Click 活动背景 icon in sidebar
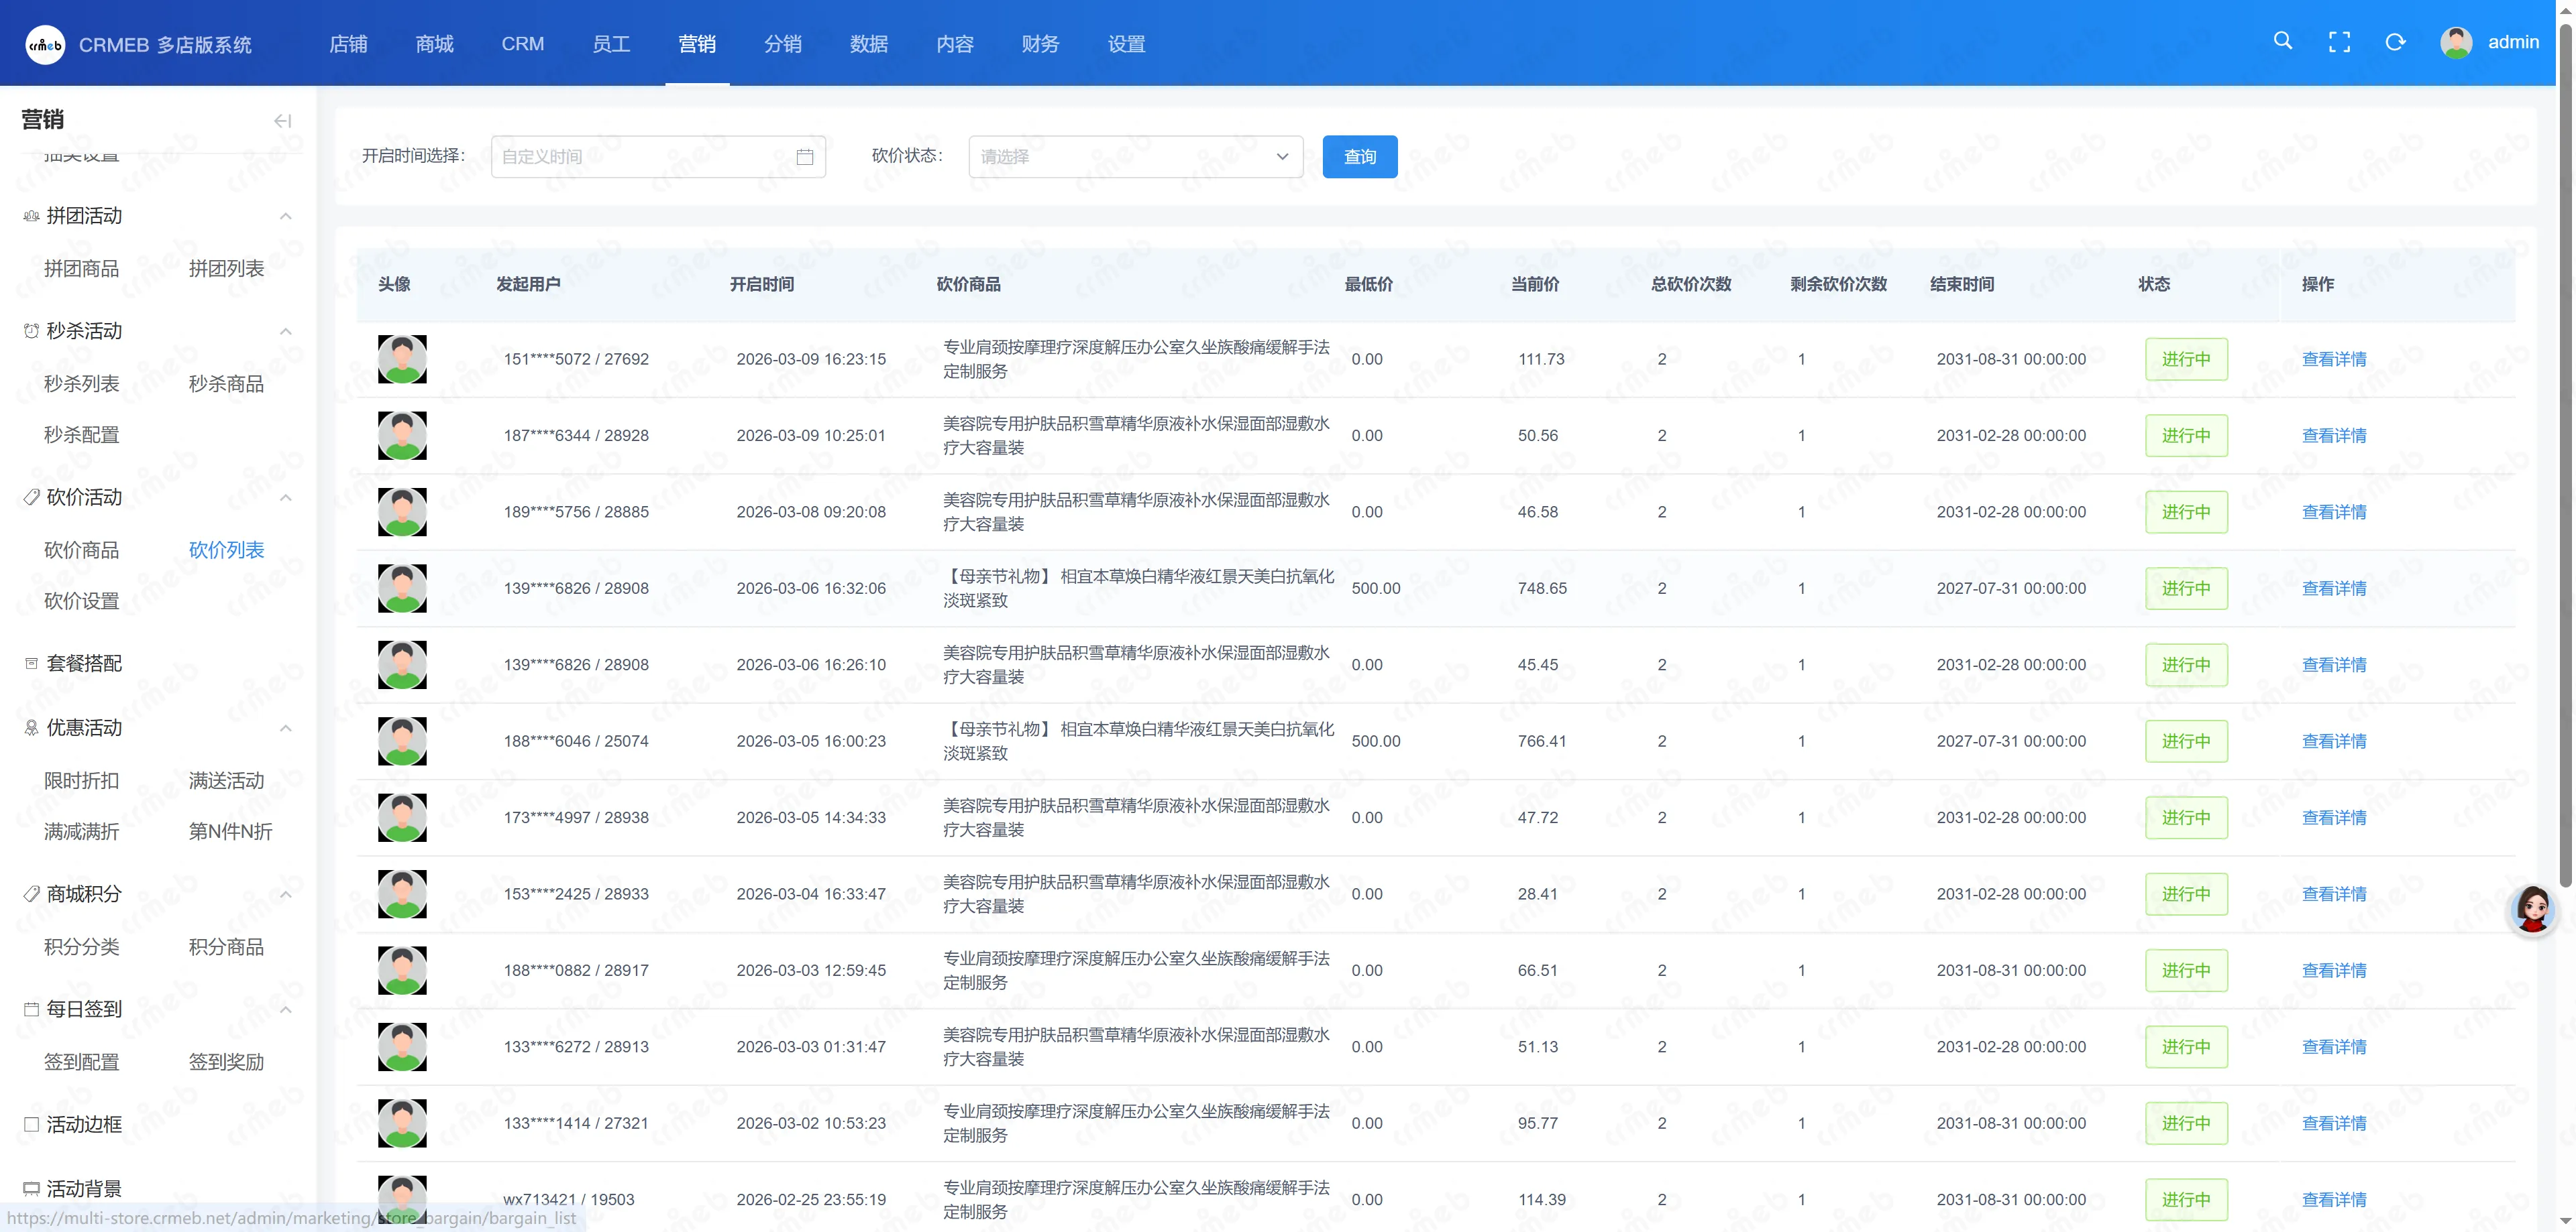2576x1232 pixels. coord(31,1188)
